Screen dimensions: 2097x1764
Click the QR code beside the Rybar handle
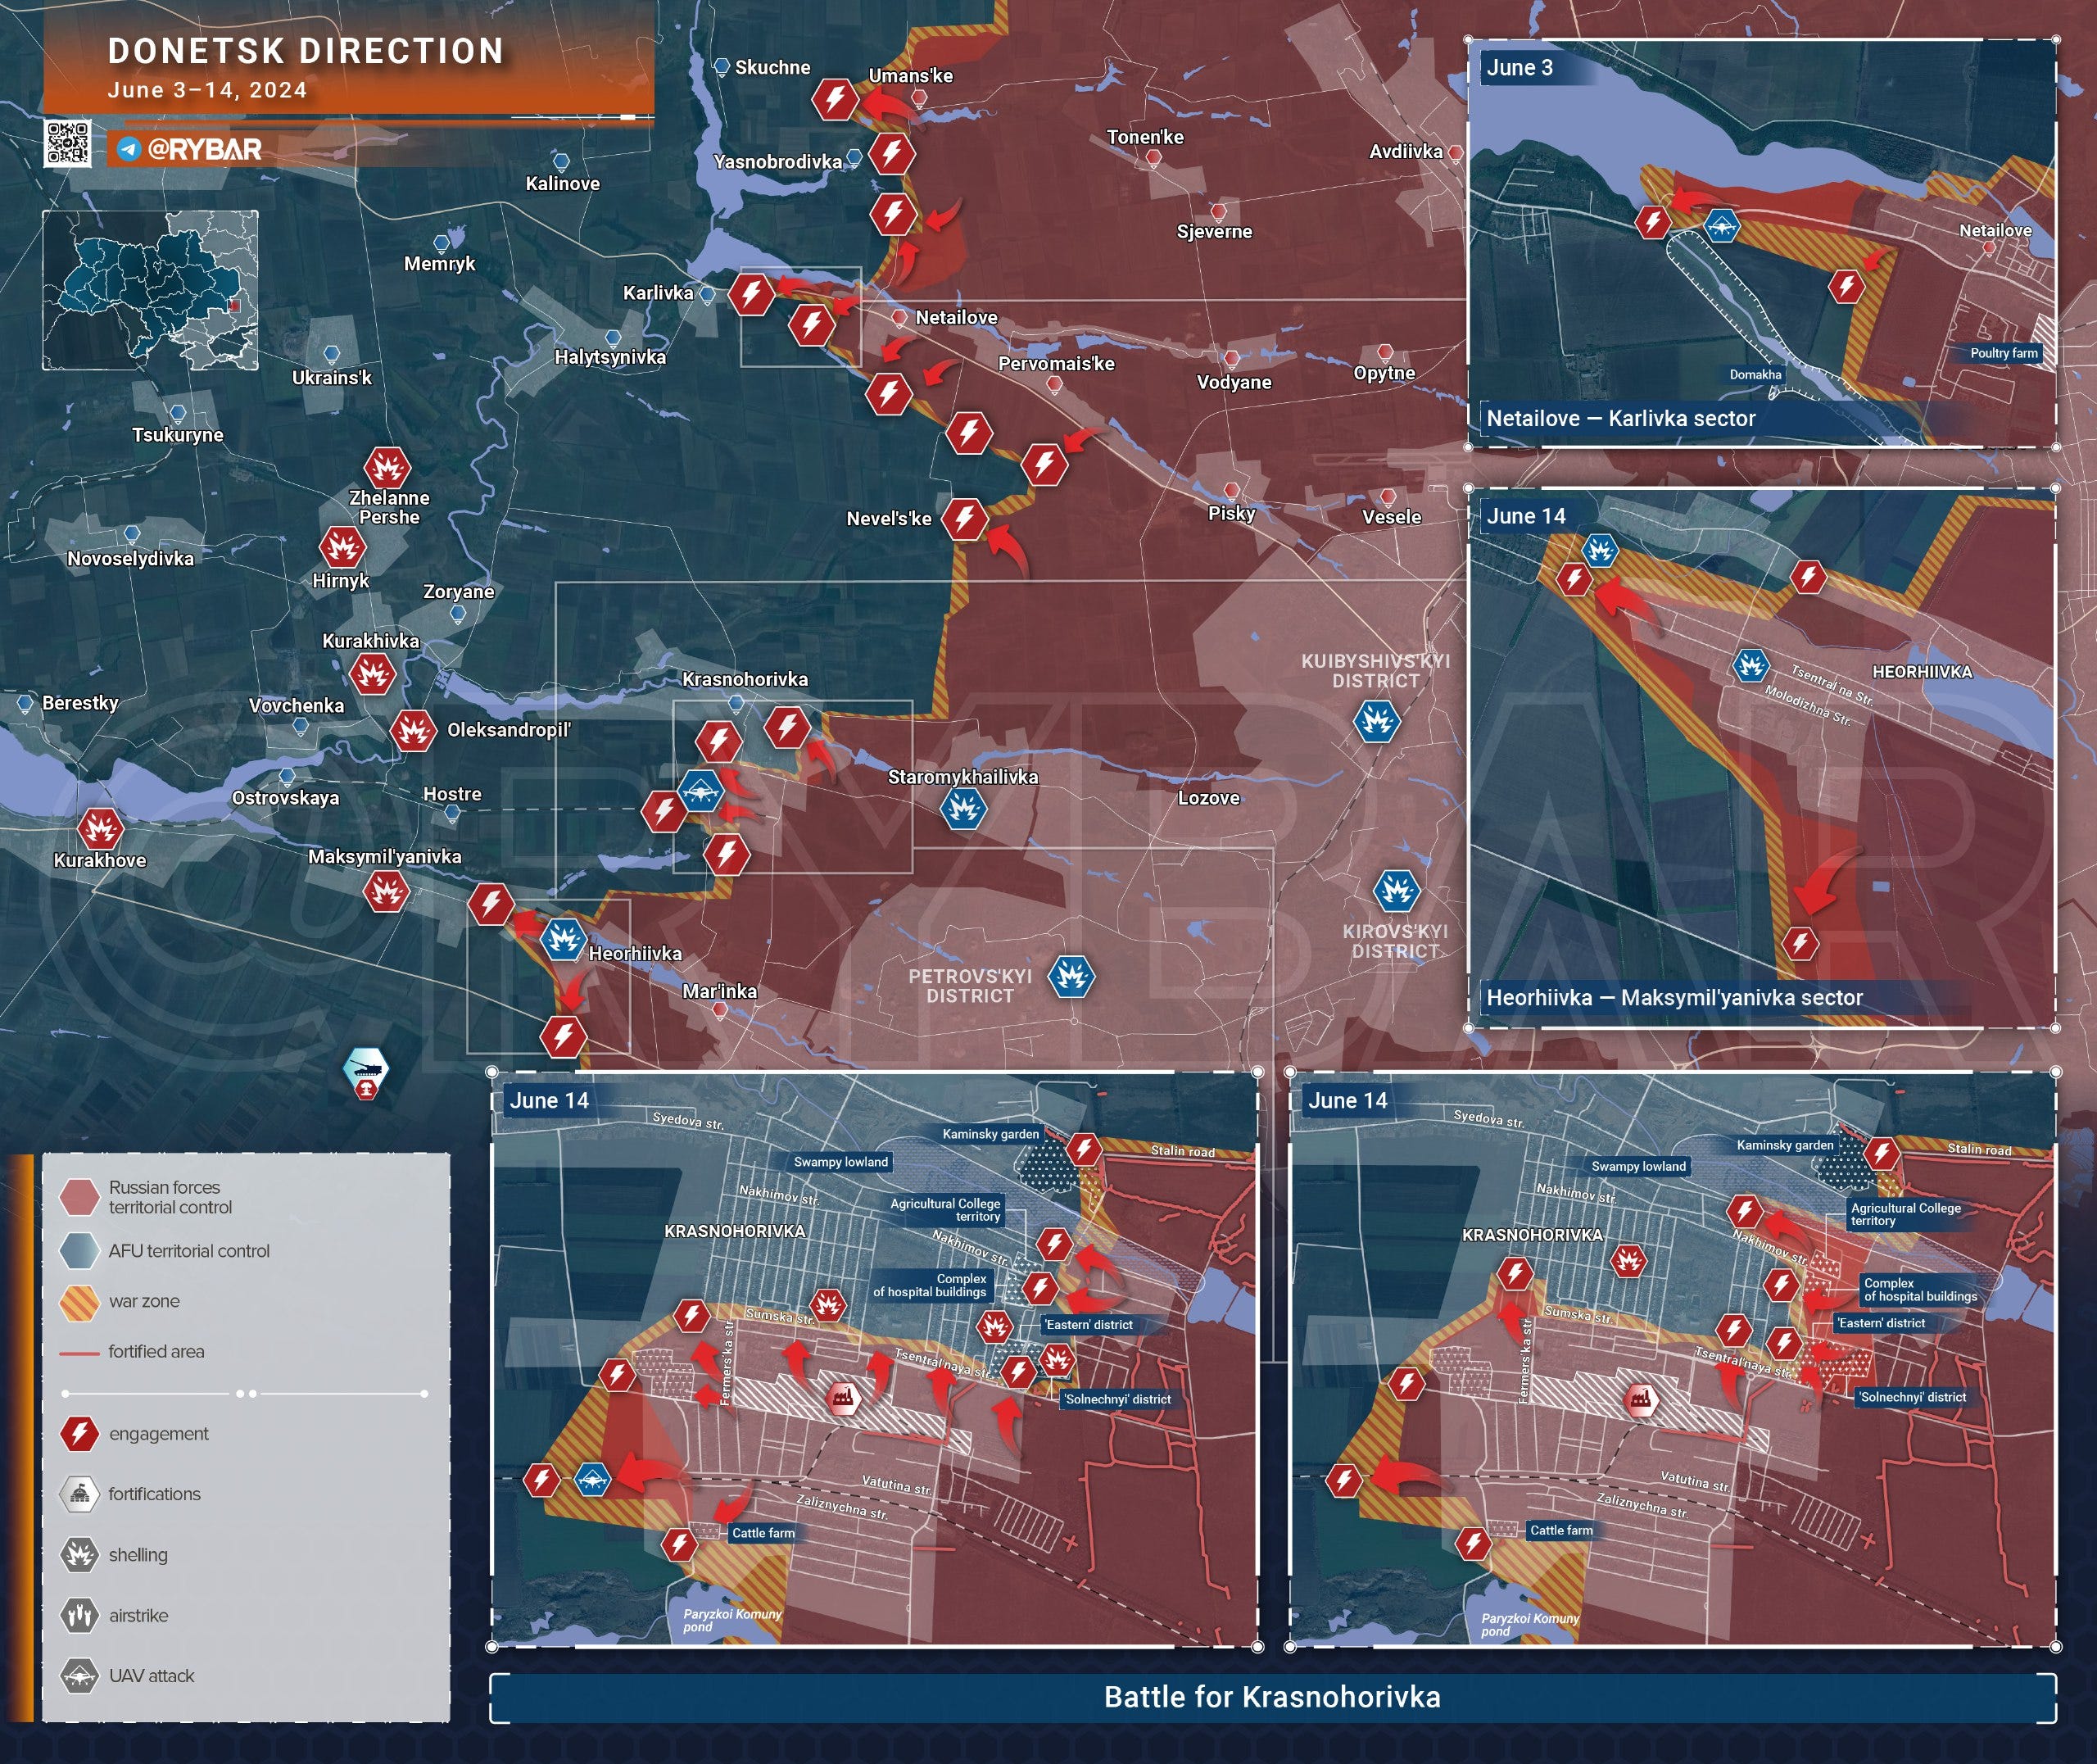(x=68, y=143)
